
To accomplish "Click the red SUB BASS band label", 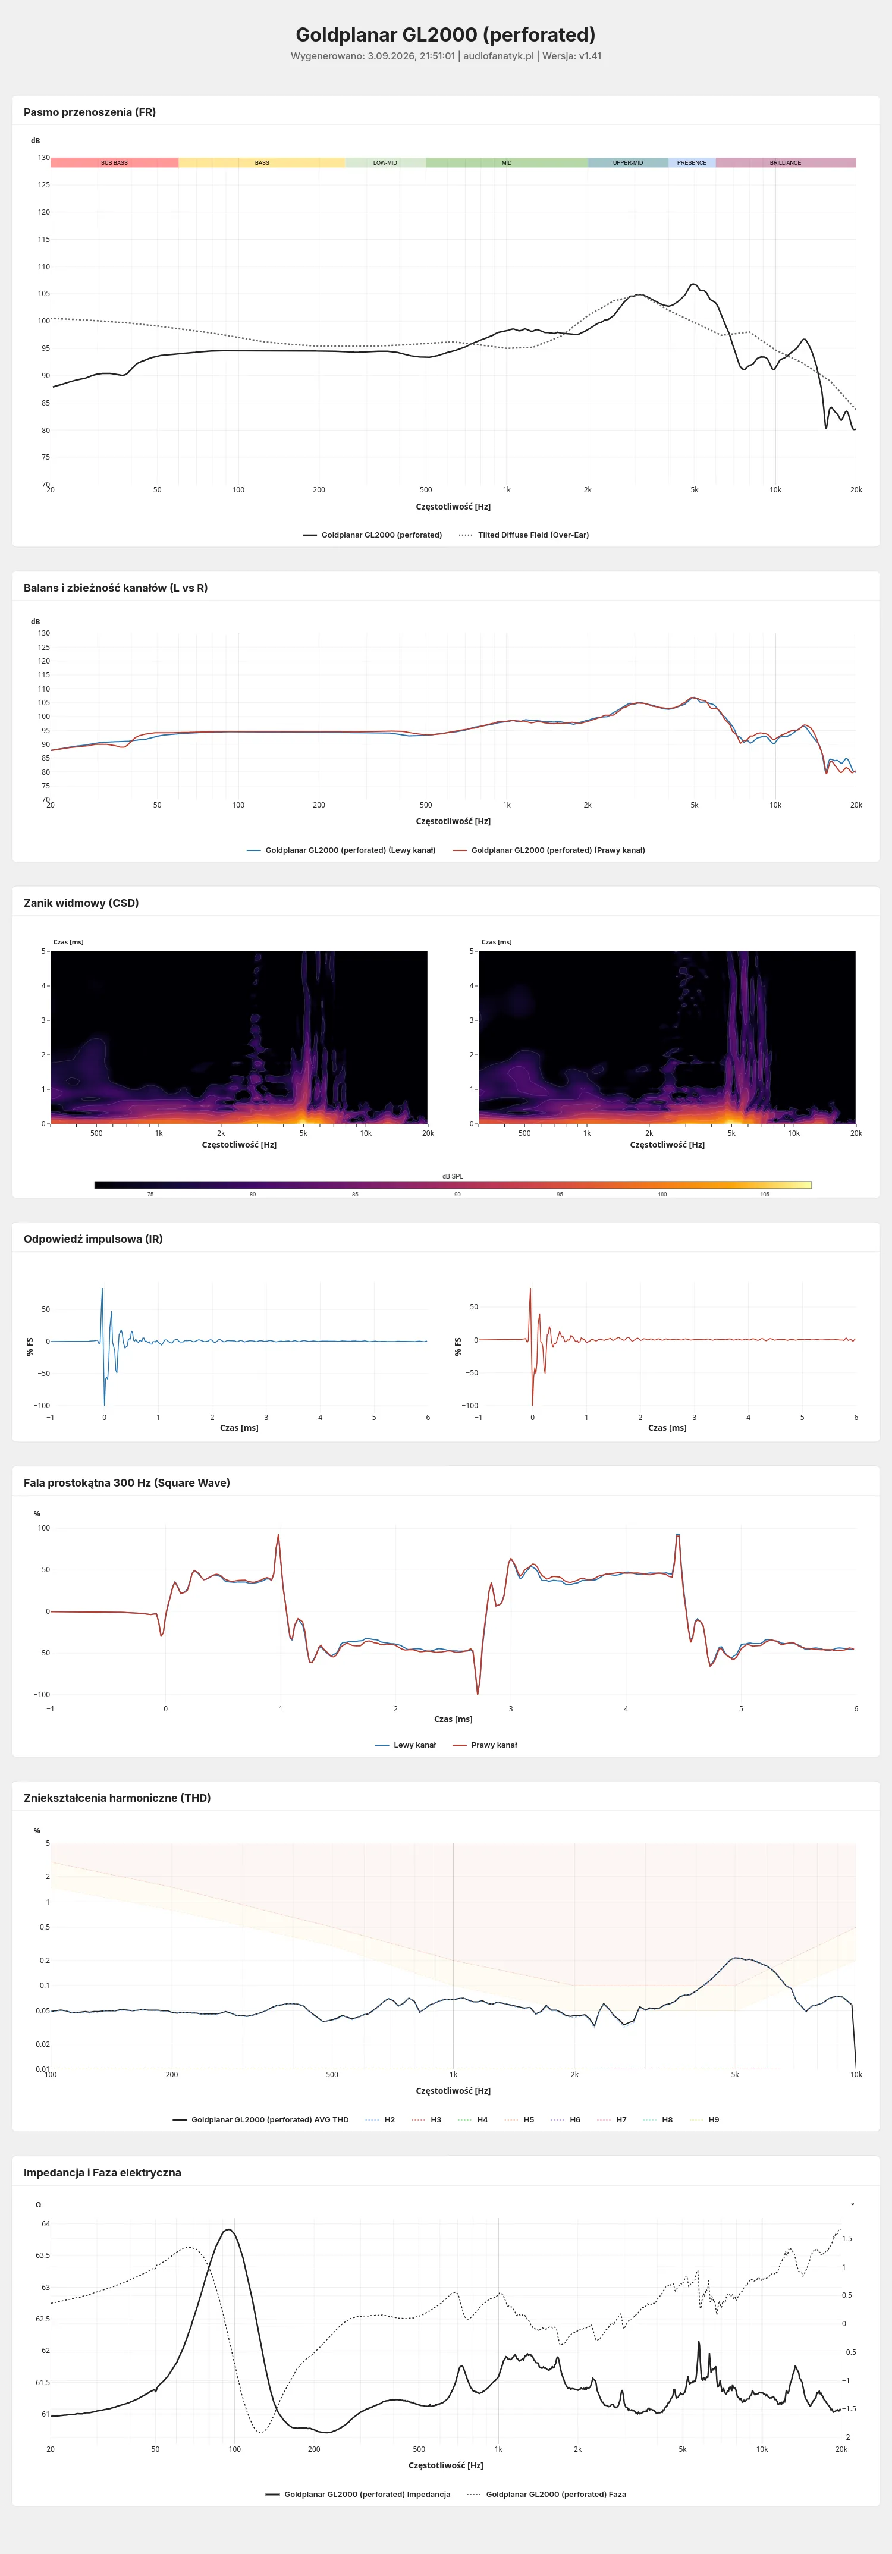I will point(114,162).
